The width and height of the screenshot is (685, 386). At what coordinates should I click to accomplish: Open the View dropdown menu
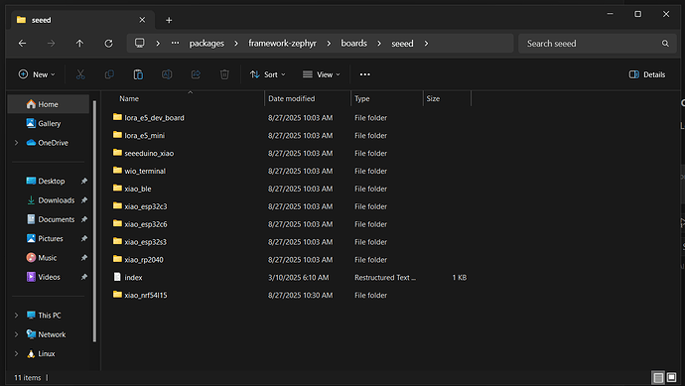[321, 74]
